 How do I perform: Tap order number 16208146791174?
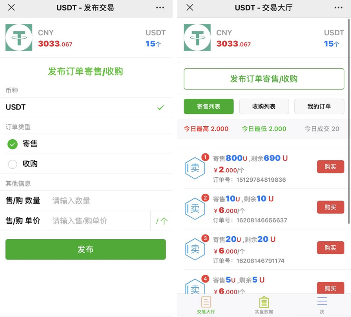coord(260,261)
